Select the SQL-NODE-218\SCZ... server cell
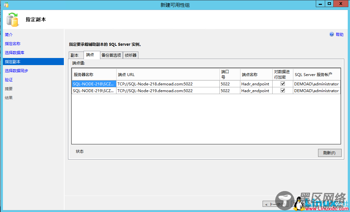 click(x=94, y=84)
